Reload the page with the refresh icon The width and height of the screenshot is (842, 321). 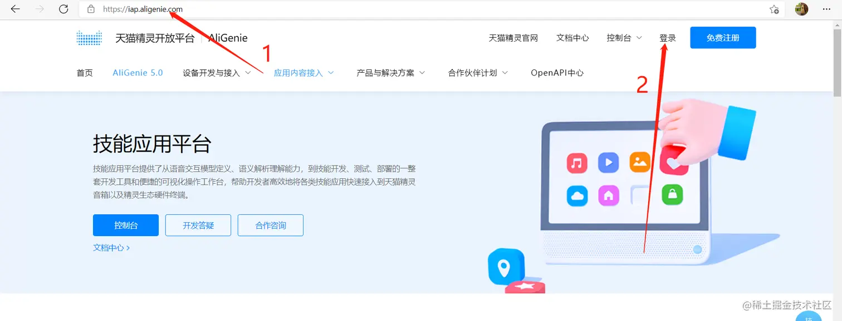click(x=63, y=9)
